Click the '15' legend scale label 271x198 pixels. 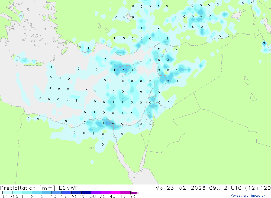63,196
